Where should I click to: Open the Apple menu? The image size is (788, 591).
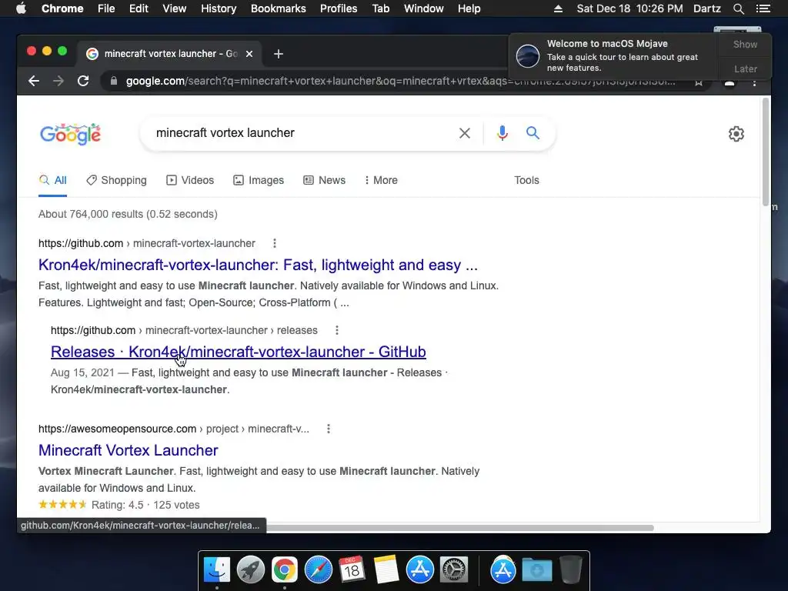pos(21,8)
